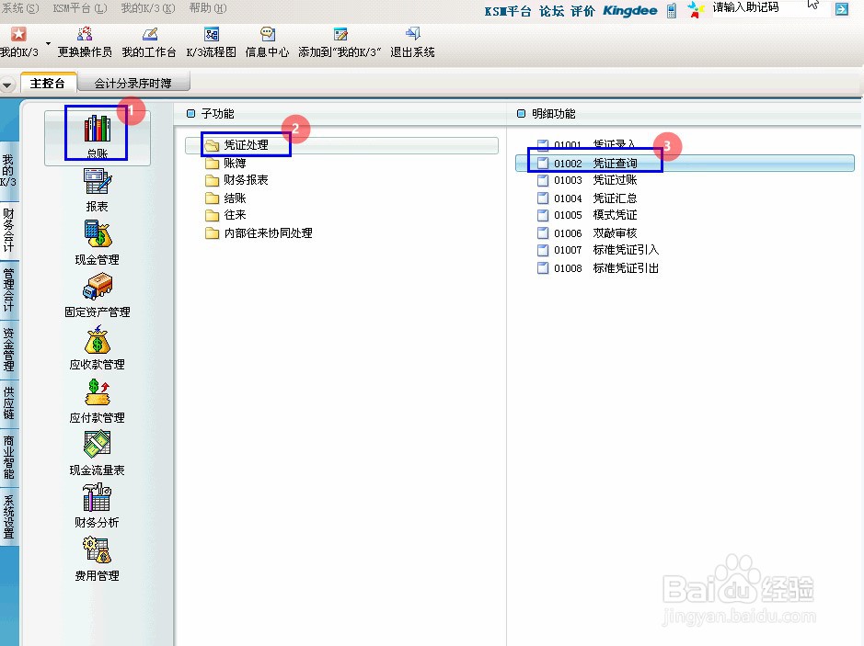The image size is (864, 646).
Task: Select the 结账 sub-function folder
Action: pos(226,198)
